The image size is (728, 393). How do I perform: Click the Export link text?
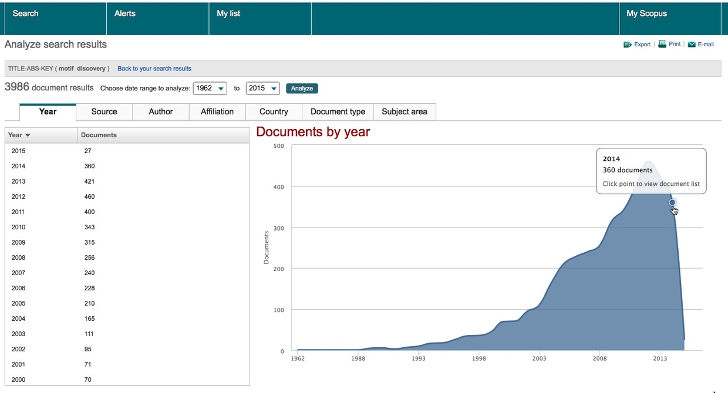click(642, 45)
